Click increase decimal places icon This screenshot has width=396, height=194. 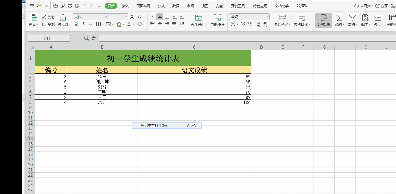point(258,25)
